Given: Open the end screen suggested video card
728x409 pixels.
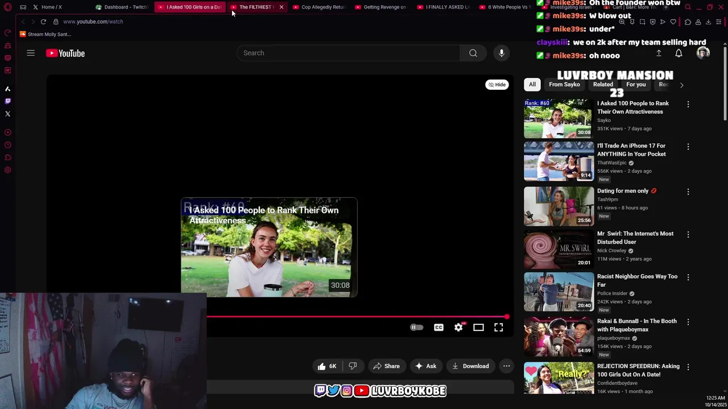Looking at the screenshot, I should [x=269, y=248].
